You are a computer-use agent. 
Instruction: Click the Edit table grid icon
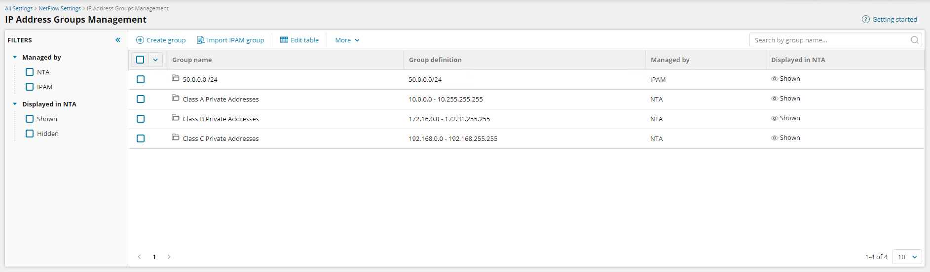(x=284, y=40)
